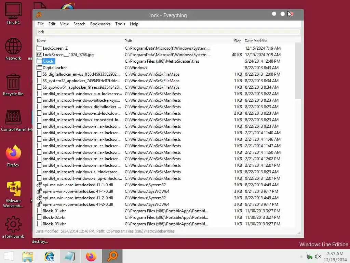Select file icon of $$_digitallocker_en-us entry
Image resolution: width=350 pixels, height=263 pixels.
(39, 74)
